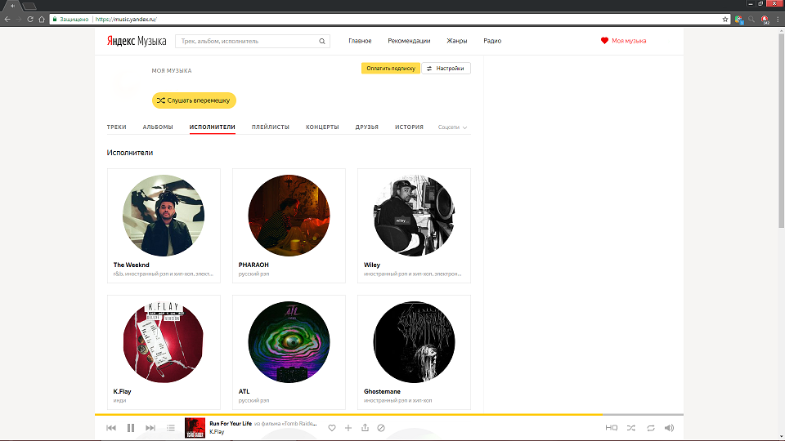Share the current track
Screen dimensions: 785x441
(x=365, y=427)
